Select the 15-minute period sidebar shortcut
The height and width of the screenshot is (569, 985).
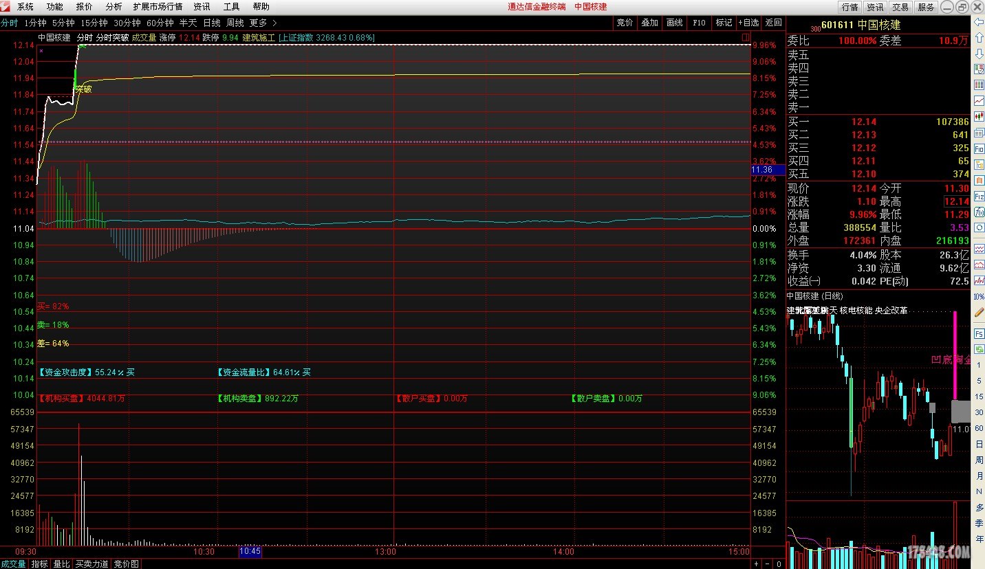(x=979, y=397)
